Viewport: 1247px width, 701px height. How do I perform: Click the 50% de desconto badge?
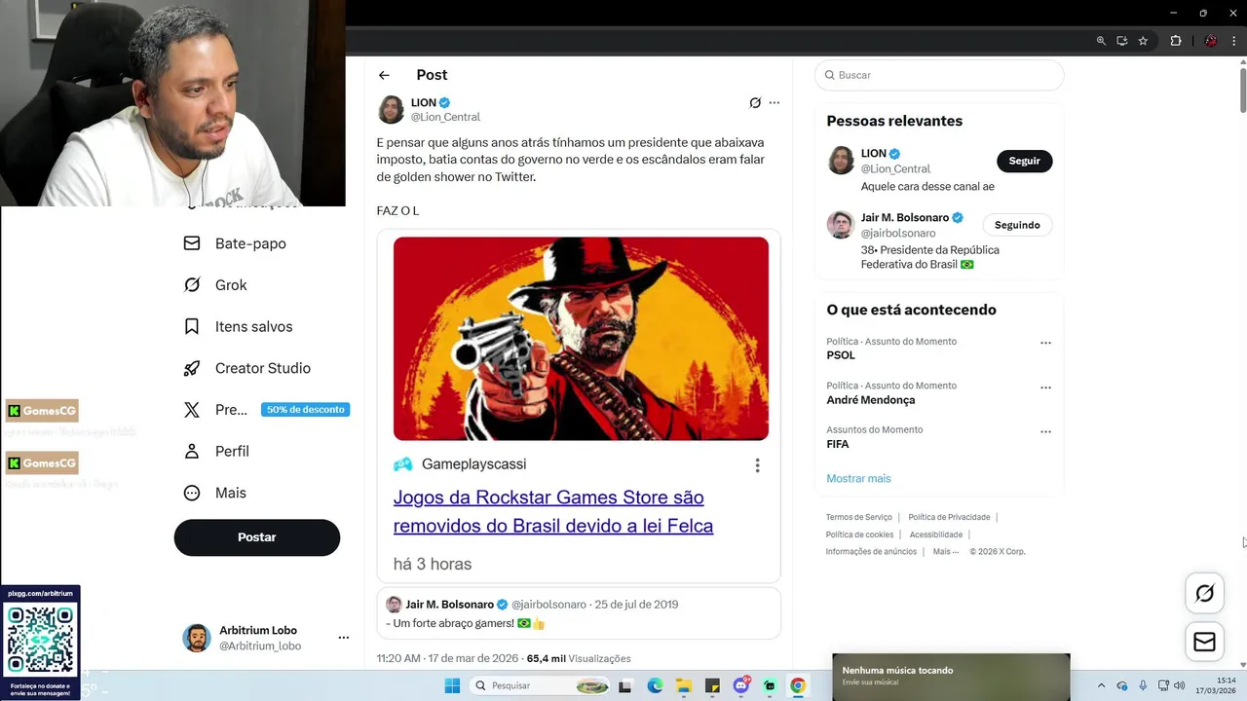click(305, 410)
